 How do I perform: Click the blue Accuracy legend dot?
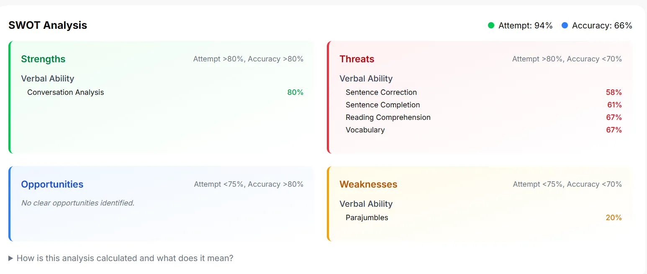565,25
